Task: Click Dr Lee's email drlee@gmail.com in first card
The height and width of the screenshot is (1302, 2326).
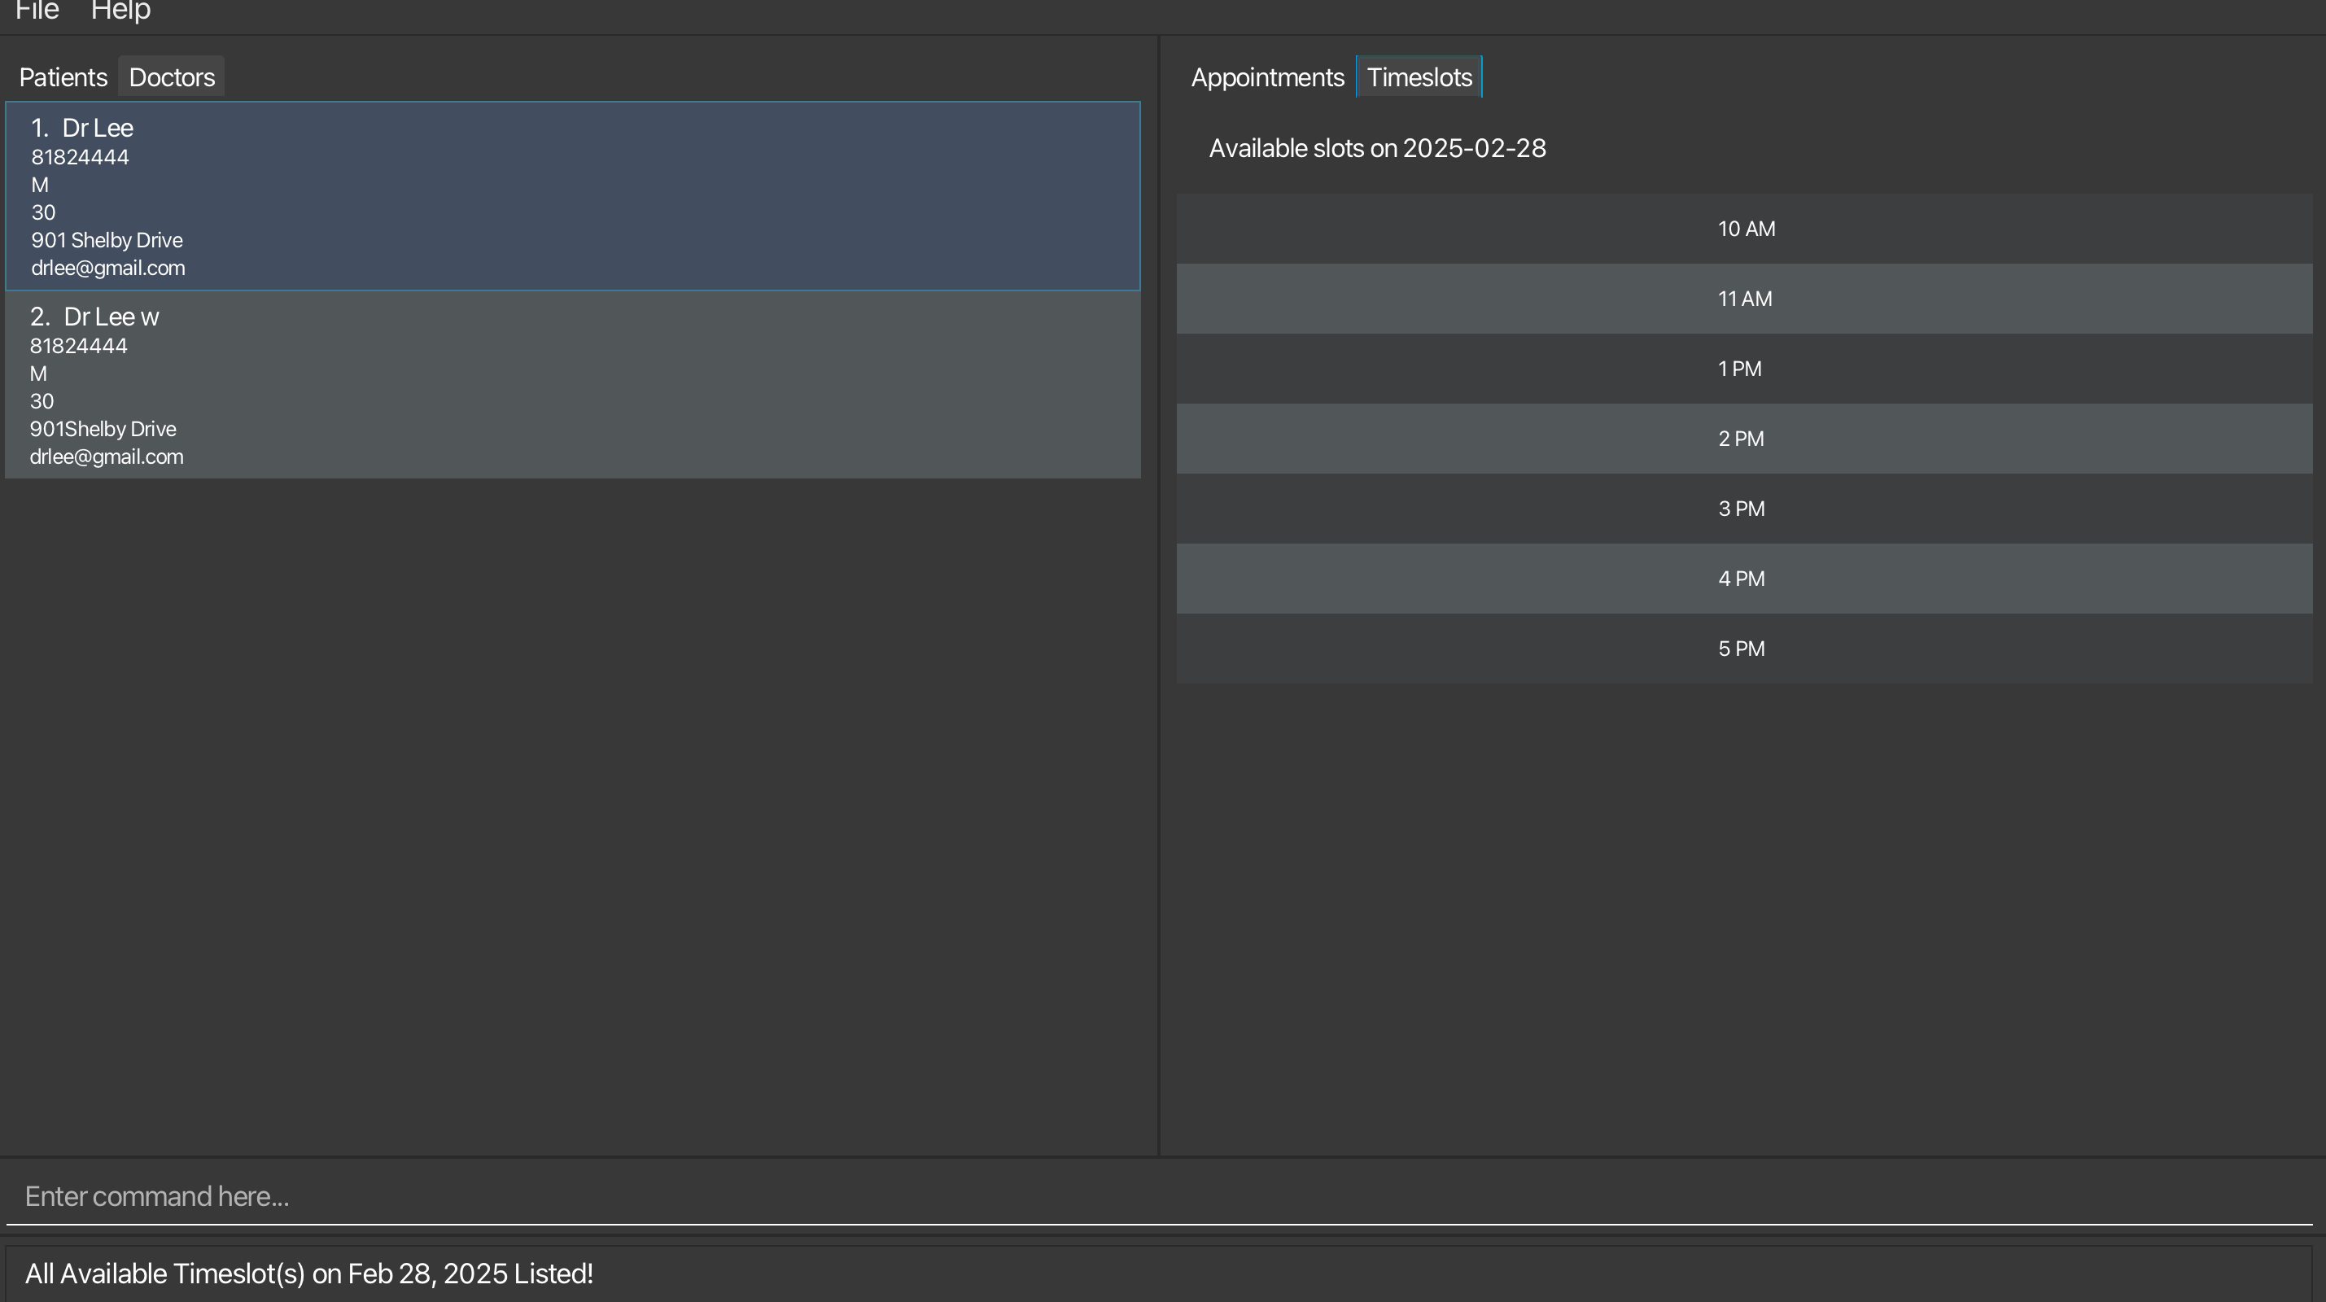Action: 108,269
